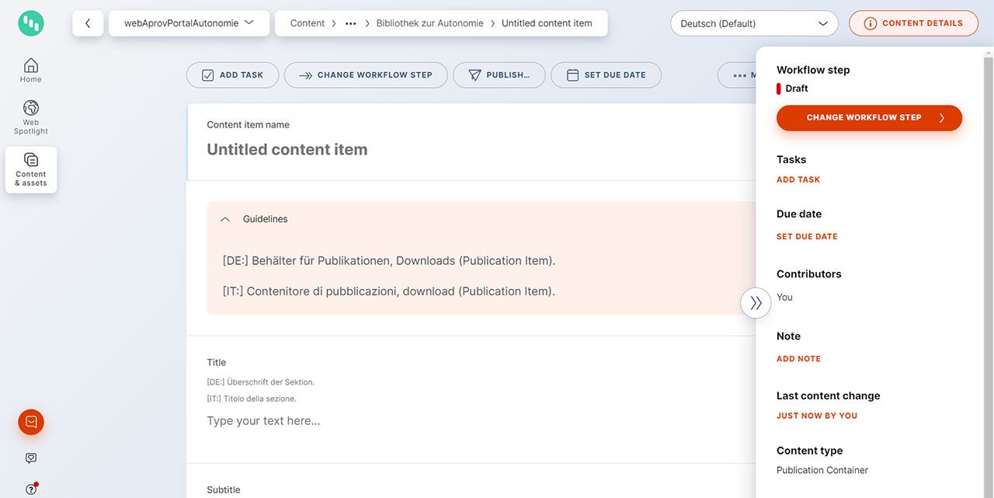Click the Add Task toolbar button
Viewport: 994px width, 498px height.
232,75
